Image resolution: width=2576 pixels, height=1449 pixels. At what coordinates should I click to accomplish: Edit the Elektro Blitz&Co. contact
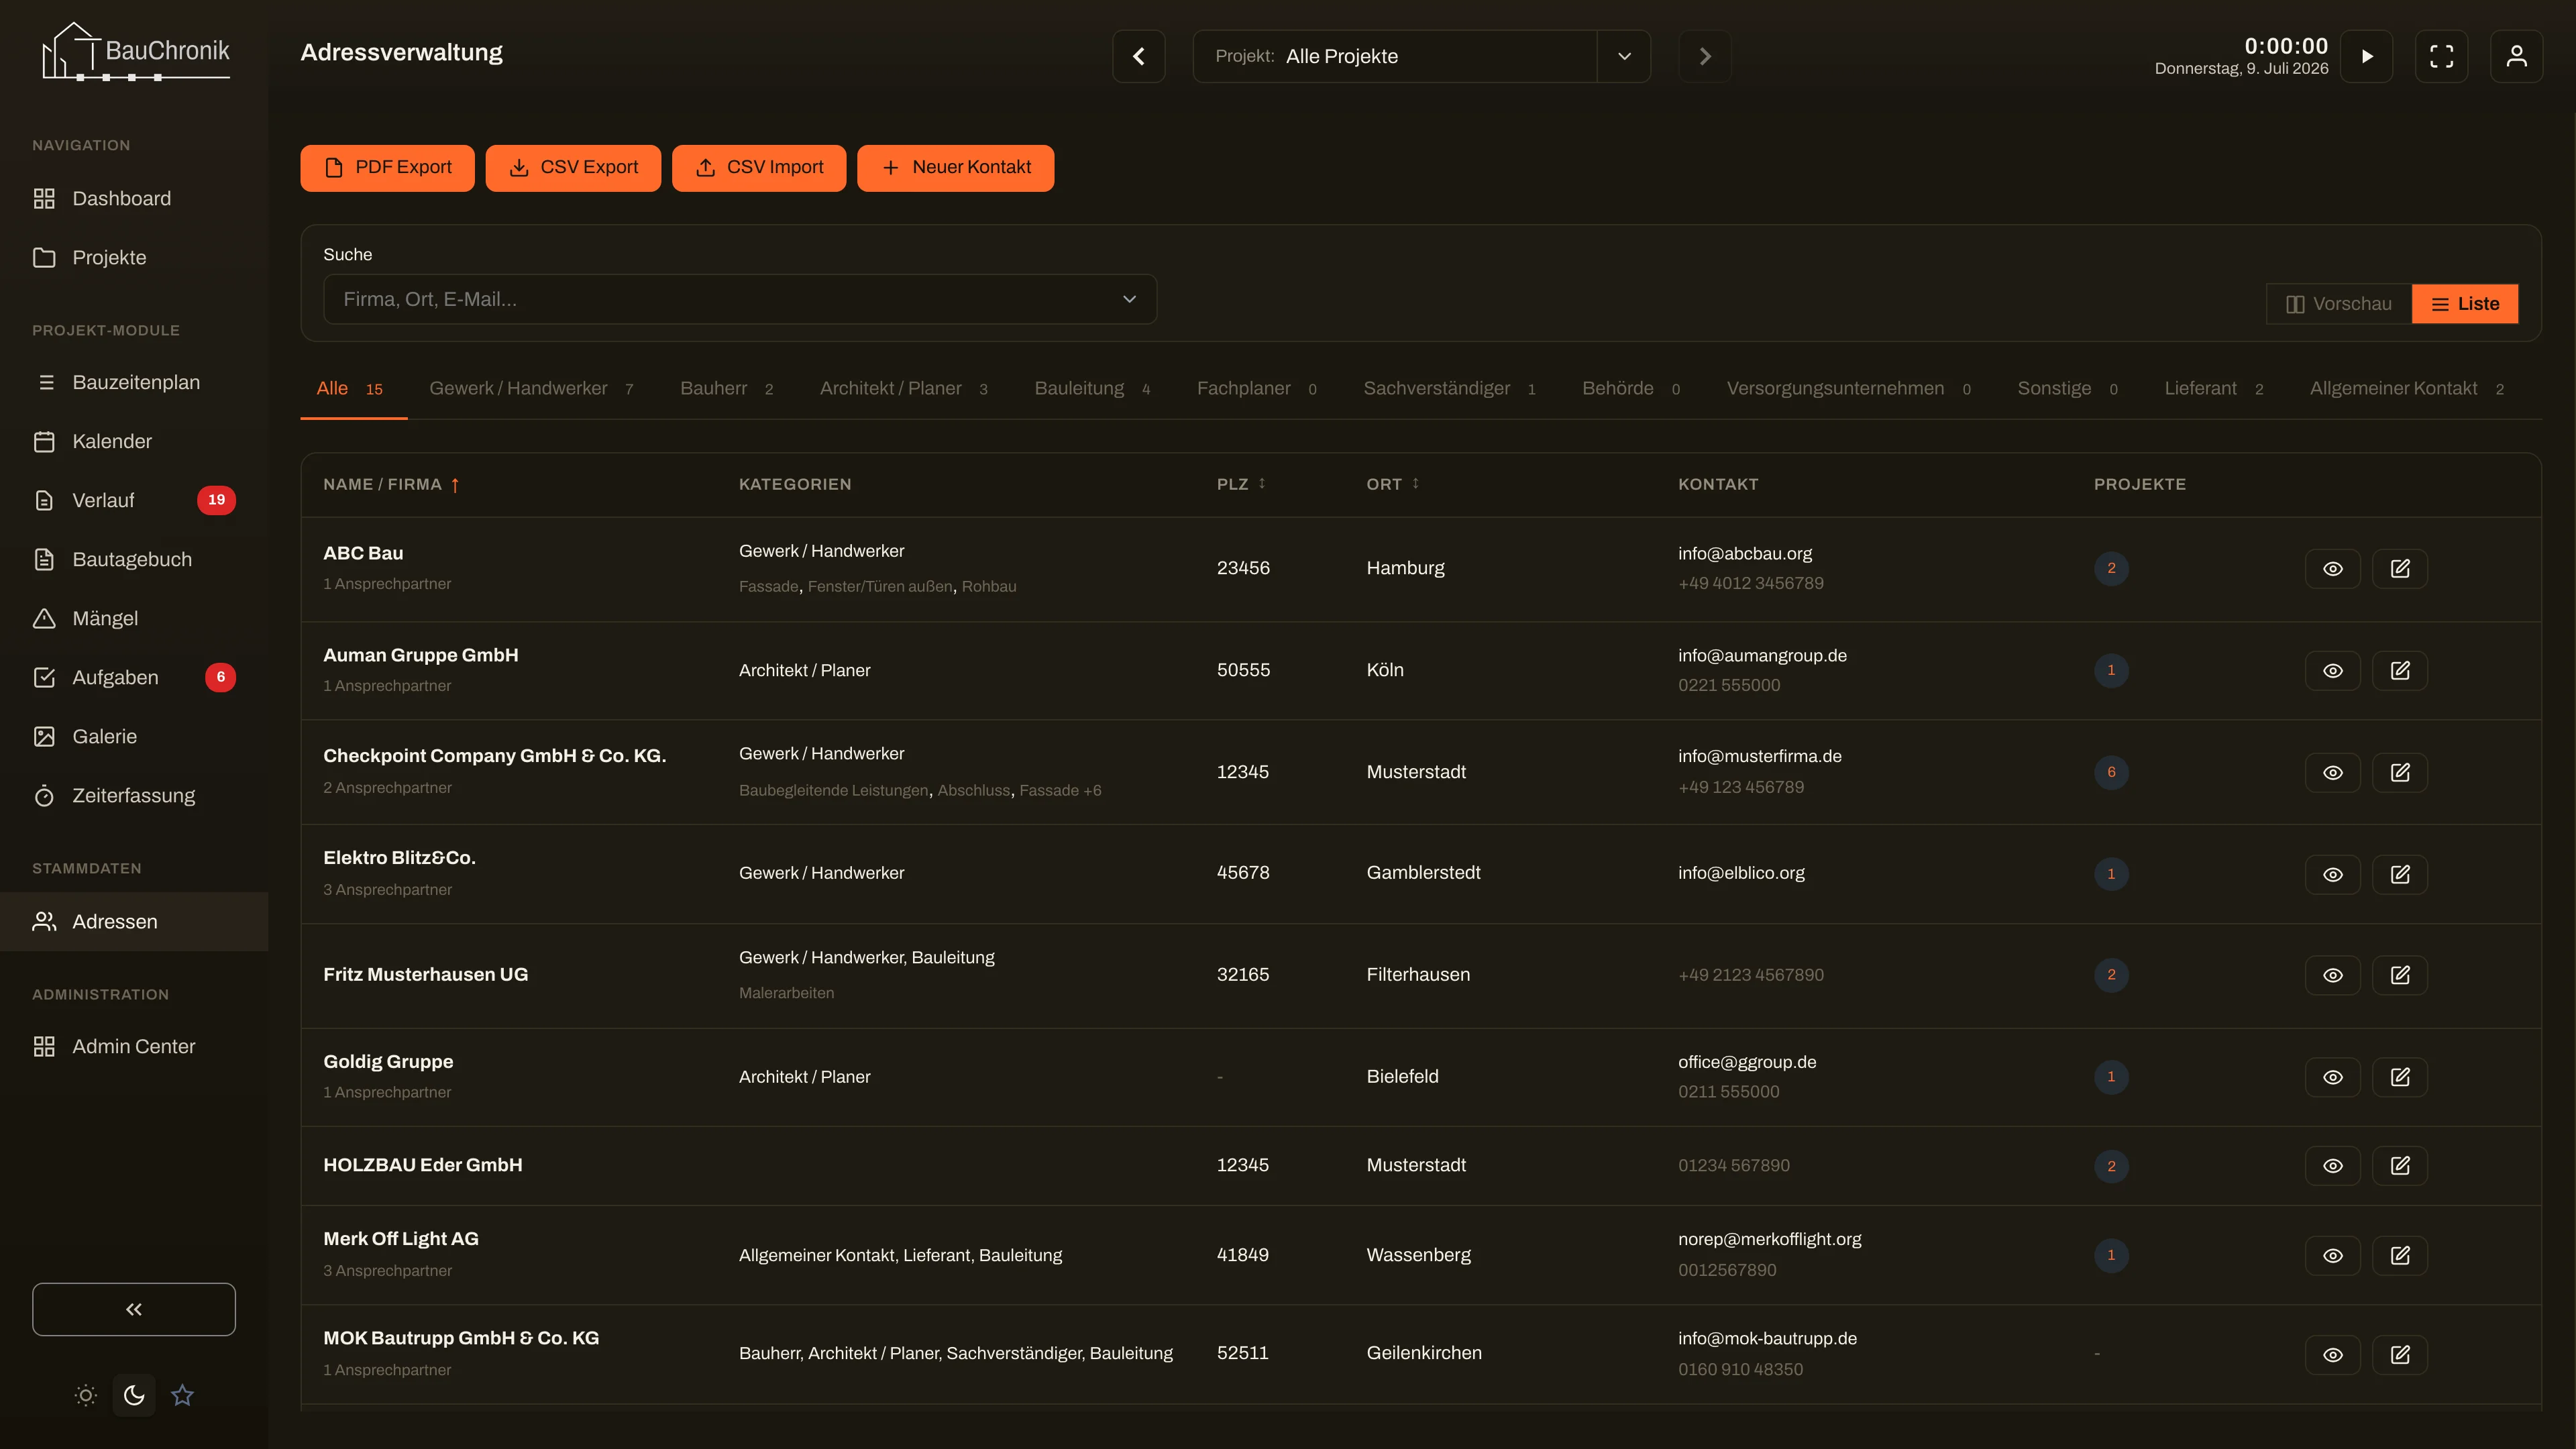tap(2400, 874)
